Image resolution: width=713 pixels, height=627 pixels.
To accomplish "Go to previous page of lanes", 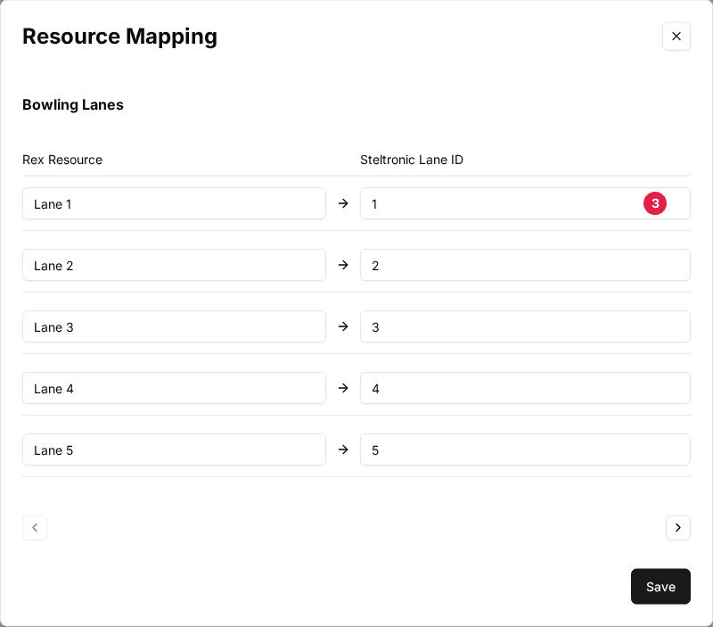I will tap(35, 527).
